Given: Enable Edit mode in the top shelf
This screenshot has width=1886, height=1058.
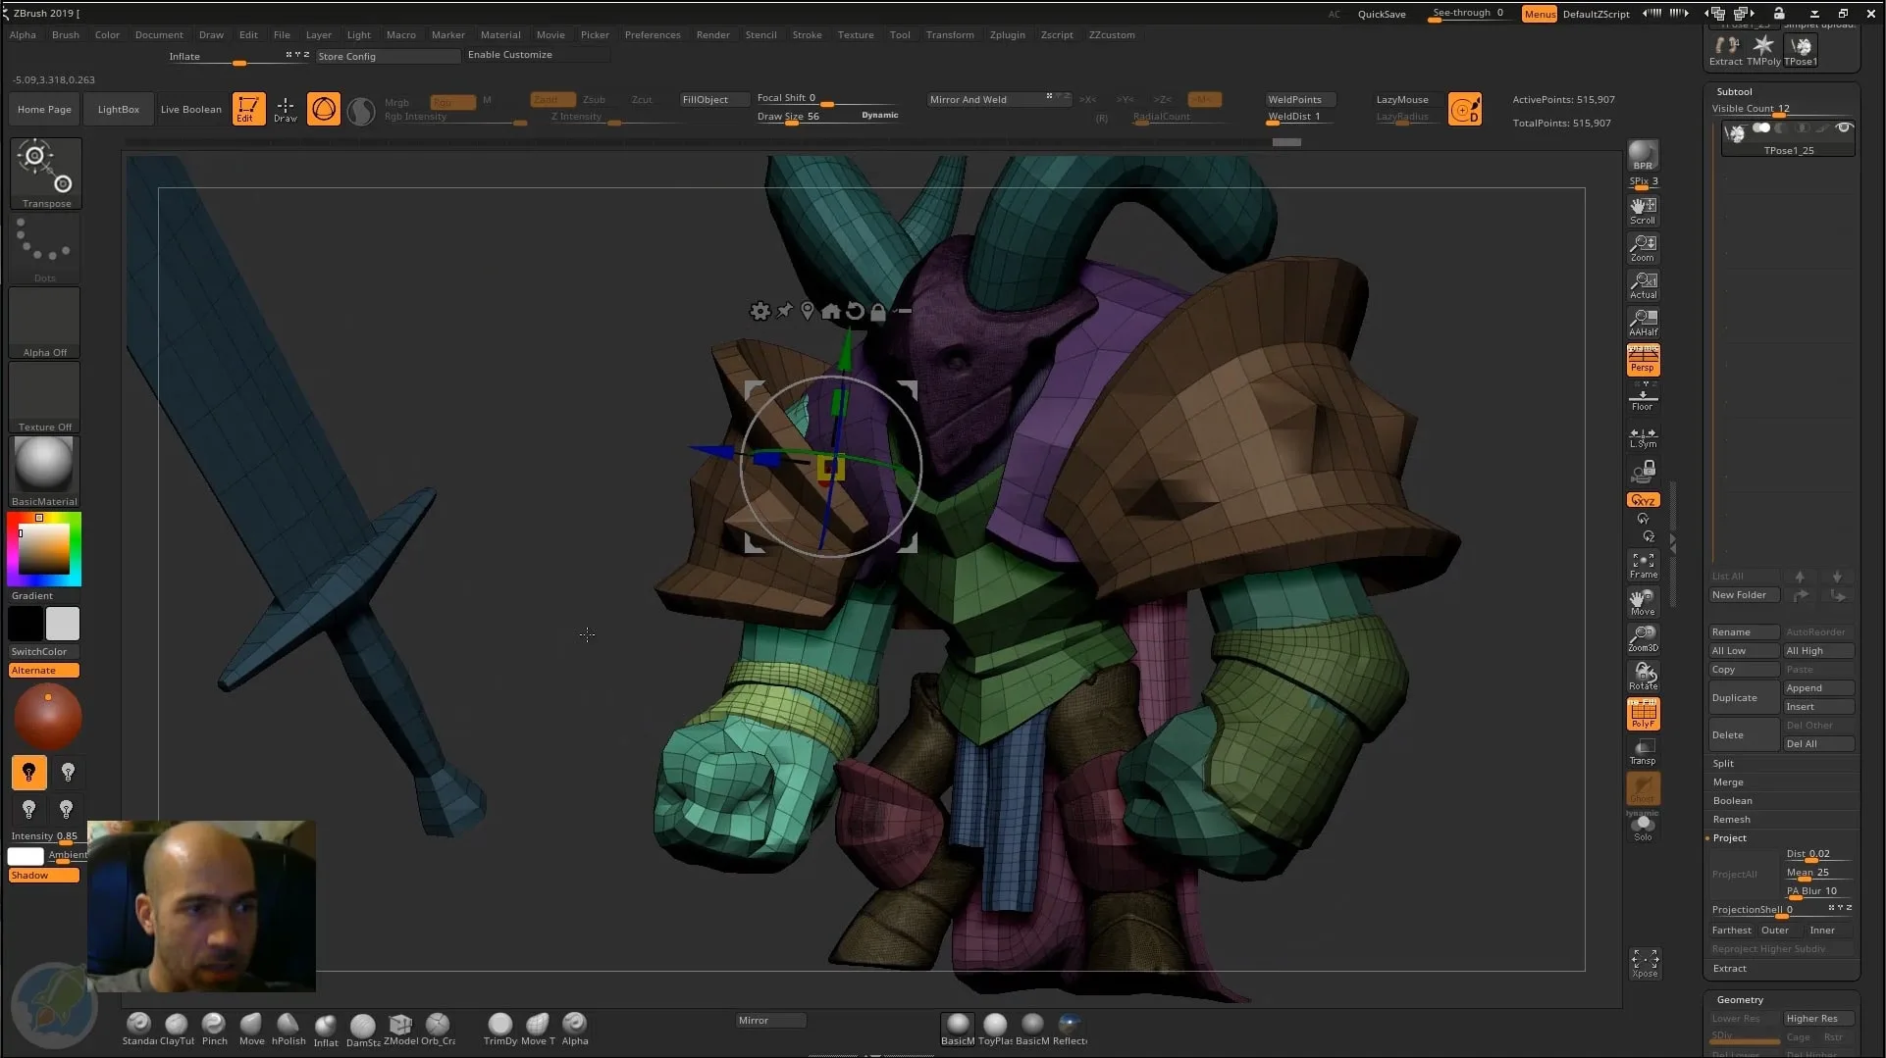Looking at the screenshot, I should [x=248, y=109].
